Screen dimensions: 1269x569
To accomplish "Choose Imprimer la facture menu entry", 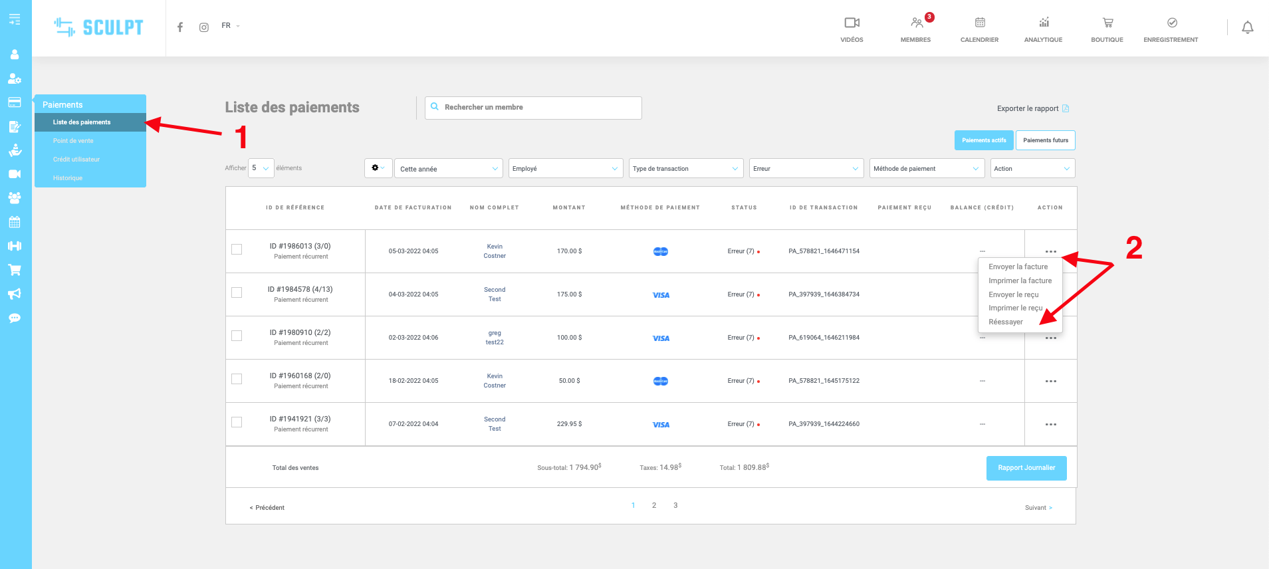I will point(1020,281).
